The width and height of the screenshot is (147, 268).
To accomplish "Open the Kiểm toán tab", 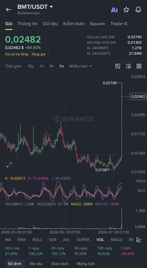I will pyautogui.click(x=73, y=24).
